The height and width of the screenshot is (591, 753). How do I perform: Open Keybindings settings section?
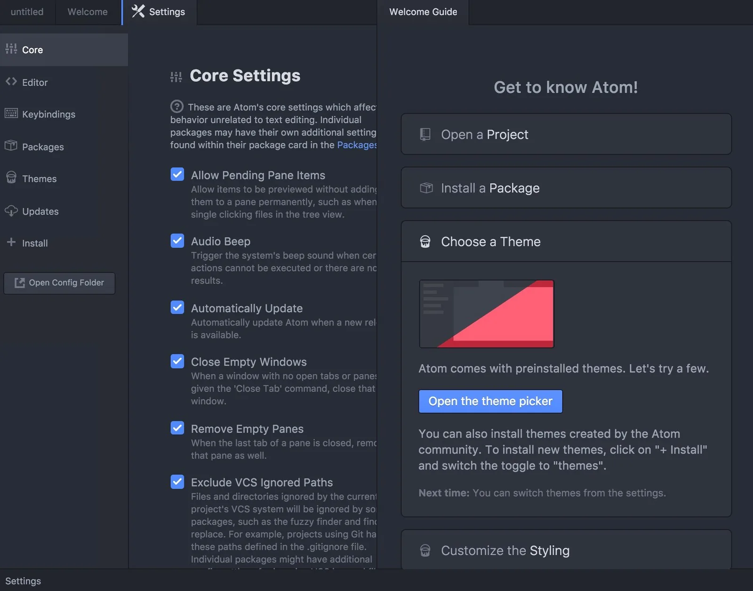tap(64, 114)
